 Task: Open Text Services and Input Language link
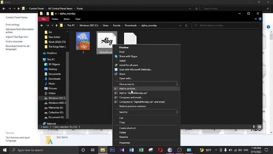pyautogui.click(x=18, y=139)
